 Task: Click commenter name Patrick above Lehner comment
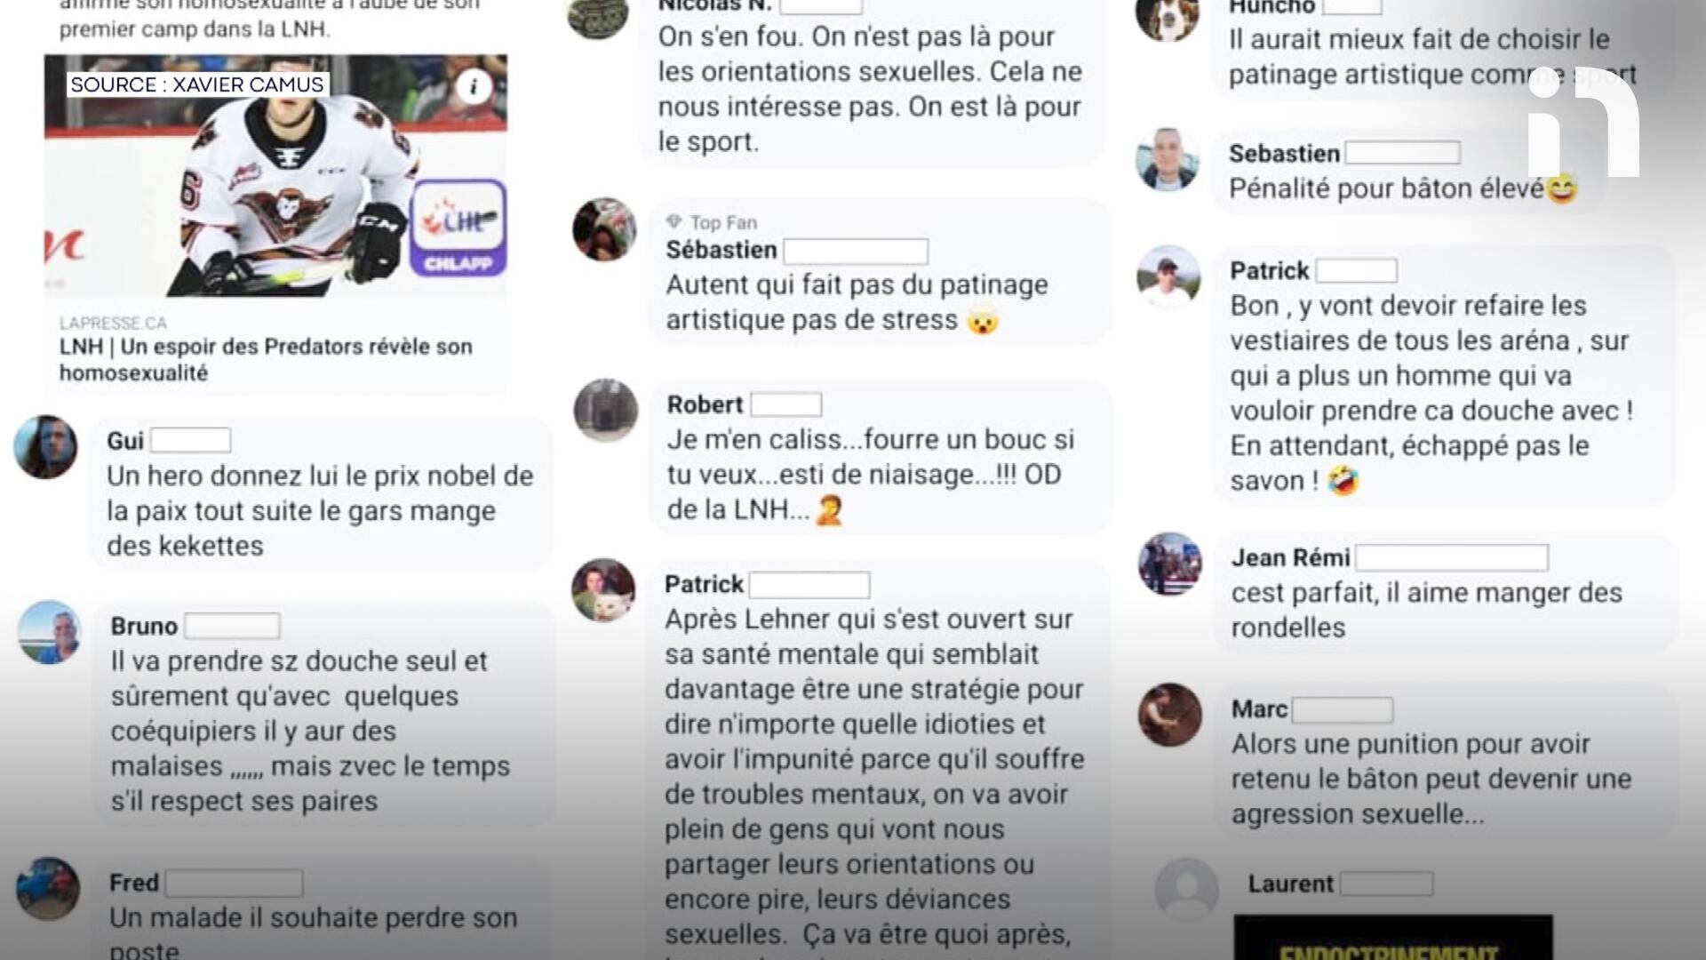[x=704, y=584]
